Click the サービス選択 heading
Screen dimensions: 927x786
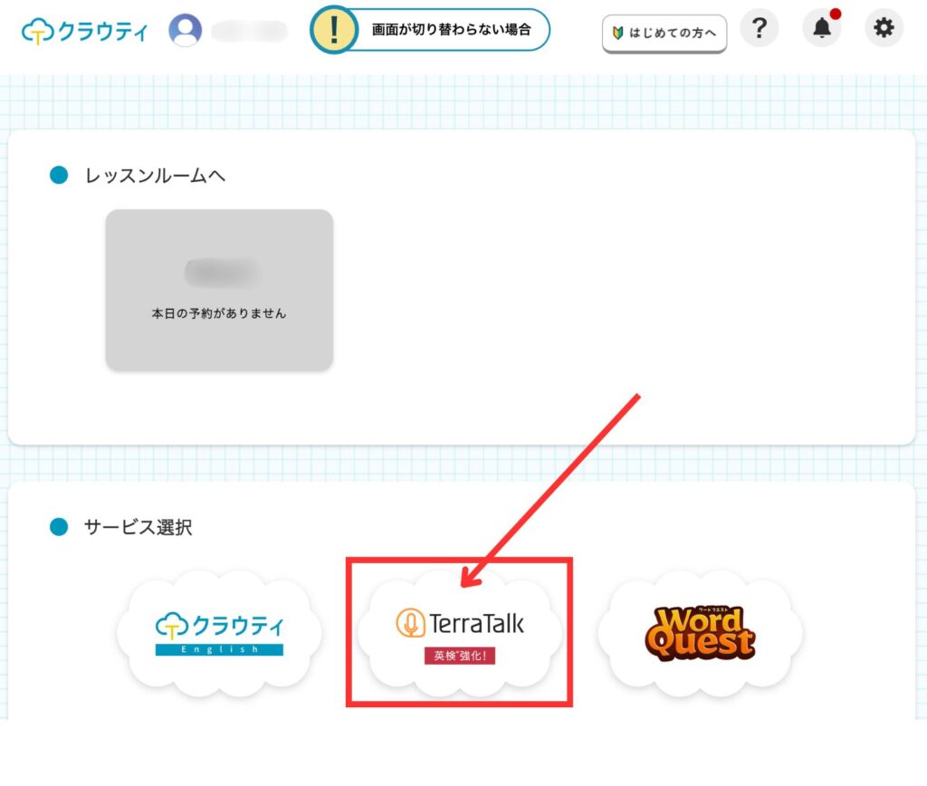pos(139,527)
